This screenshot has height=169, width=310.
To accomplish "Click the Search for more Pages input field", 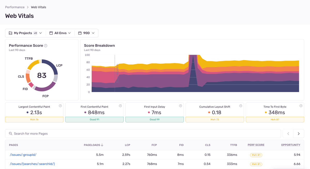I will (x=78, y=134).
